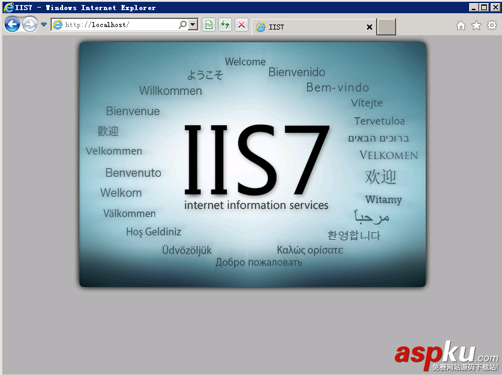Click the Hebrew welcome text
502x375 pixels.
point(379,138)
